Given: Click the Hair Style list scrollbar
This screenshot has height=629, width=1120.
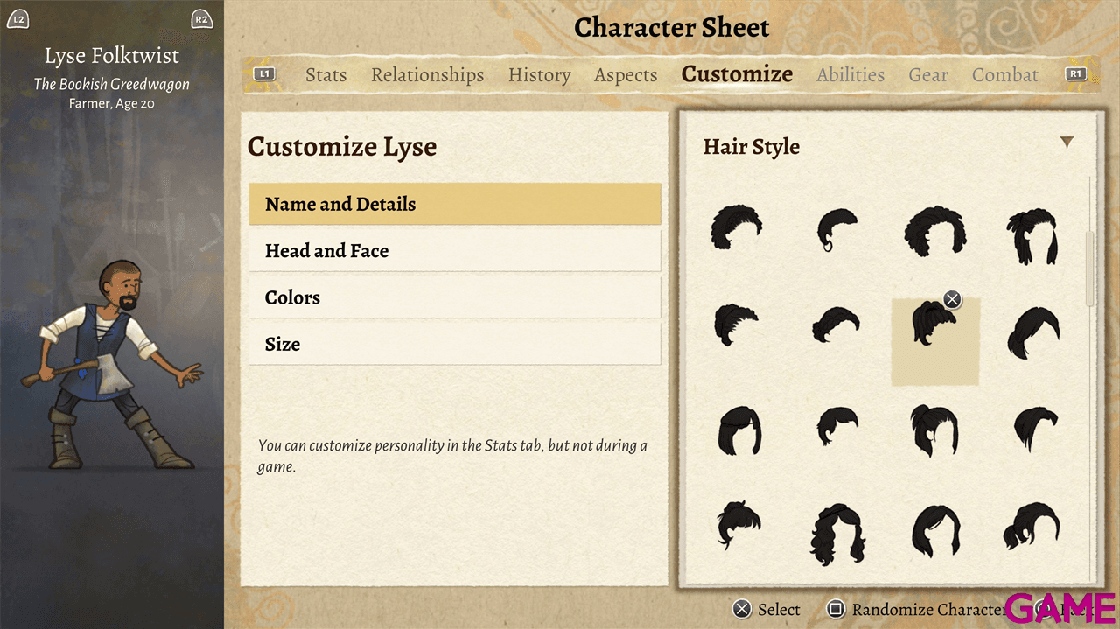Looking at the screenshot, I should [1089, 269].
